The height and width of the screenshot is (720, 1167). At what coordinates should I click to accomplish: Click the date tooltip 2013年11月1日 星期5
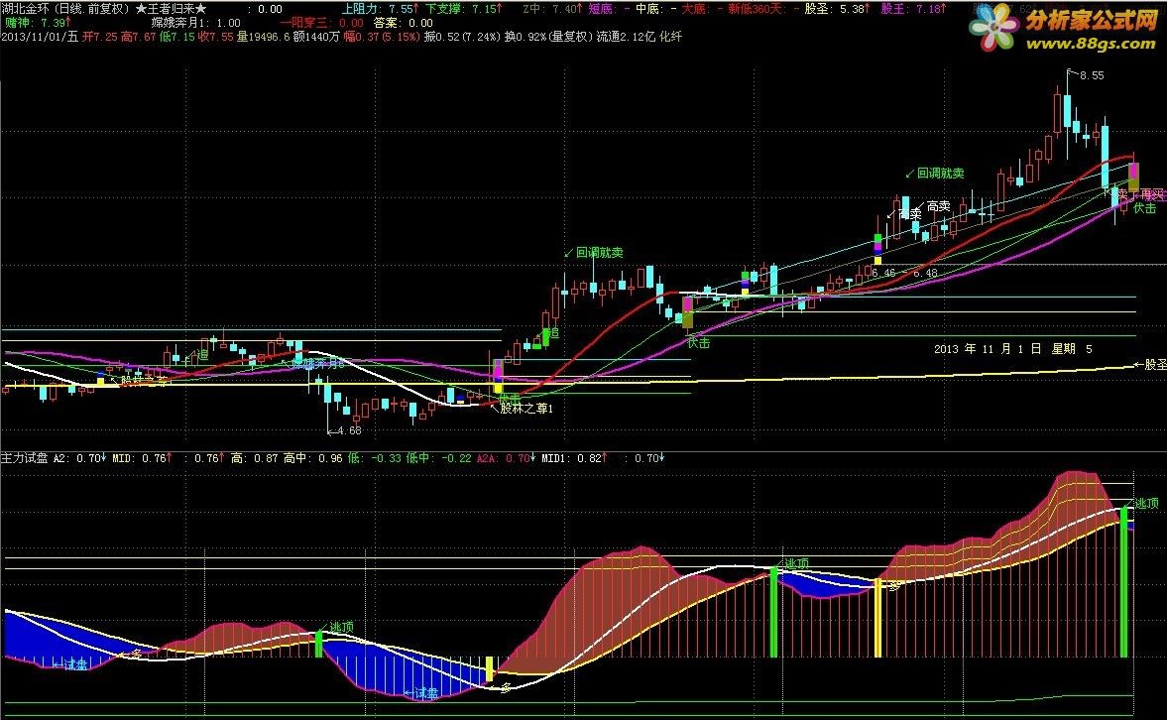tap(1013, 348)
